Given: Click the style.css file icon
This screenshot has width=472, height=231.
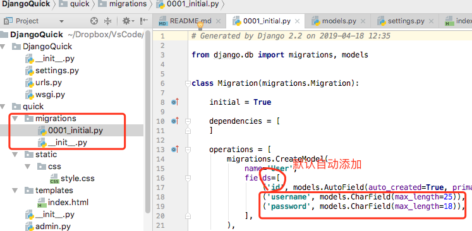Looking at the screenshot, I should pyautogui.click(x=54, y=179).
